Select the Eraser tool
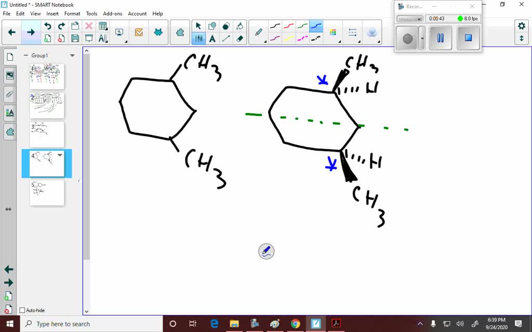Viewport: 532px width, 332px height. [240, 38]
